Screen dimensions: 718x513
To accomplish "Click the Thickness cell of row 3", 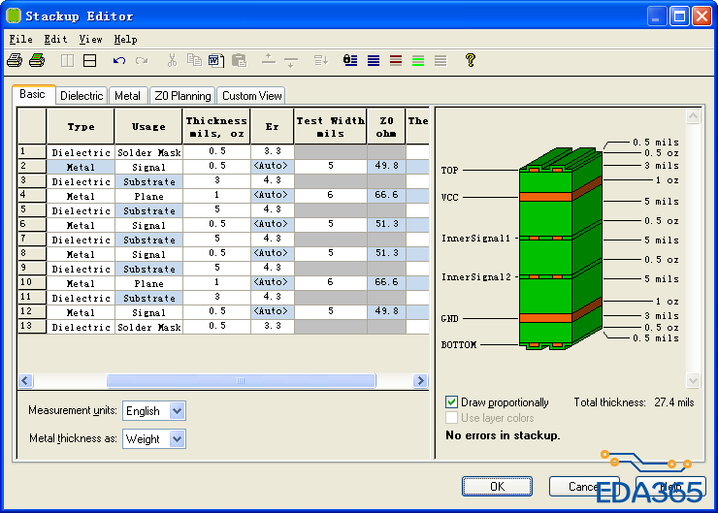I will coord(217,181).
